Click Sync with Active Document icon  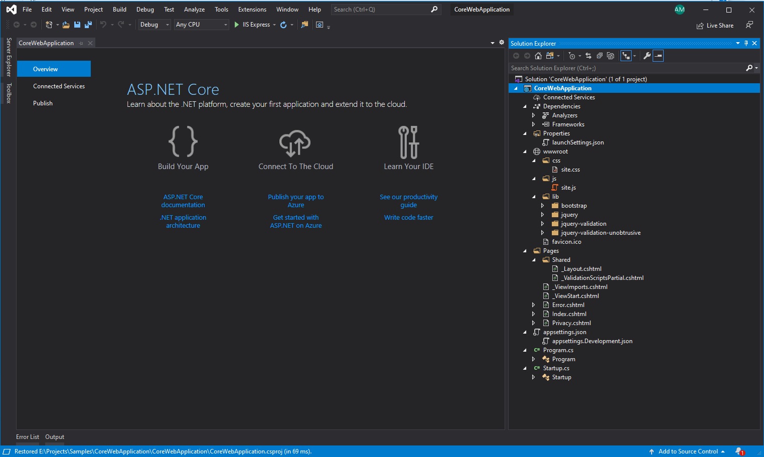(x=588, y=56)
